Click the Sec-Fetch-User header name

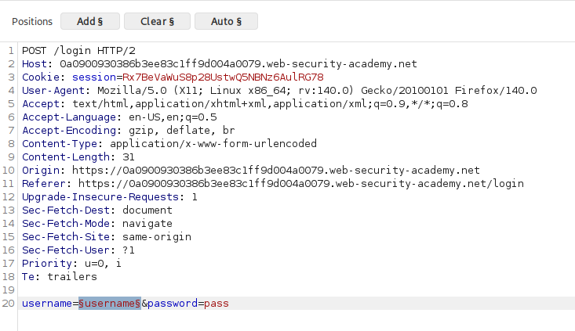point(66,250)
